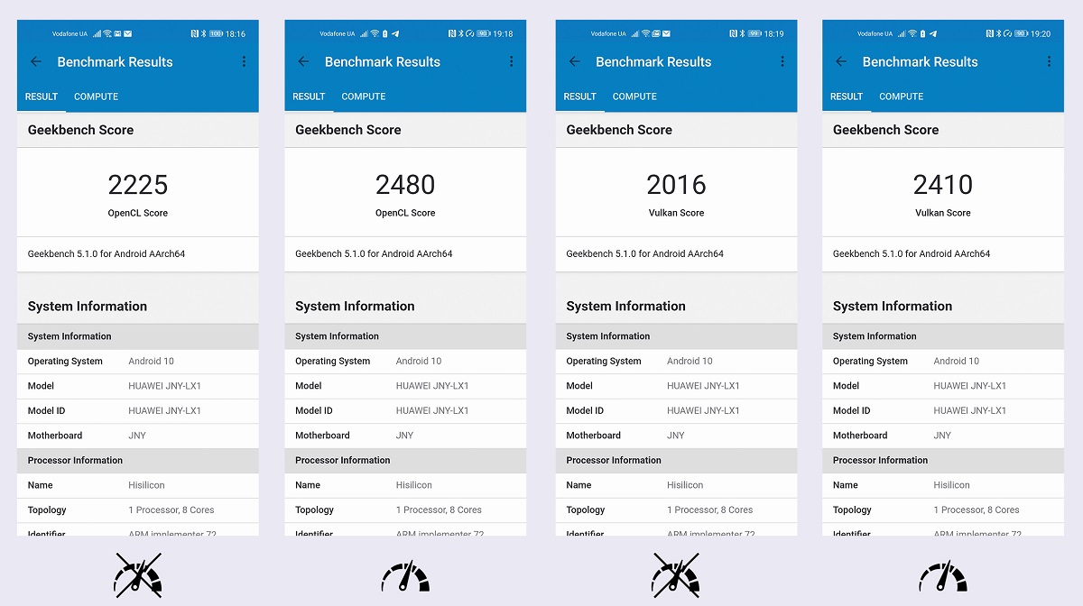Click crossed-out speedometer icon under 2225 screen
1083x606 pixels.
click(138, 576)
